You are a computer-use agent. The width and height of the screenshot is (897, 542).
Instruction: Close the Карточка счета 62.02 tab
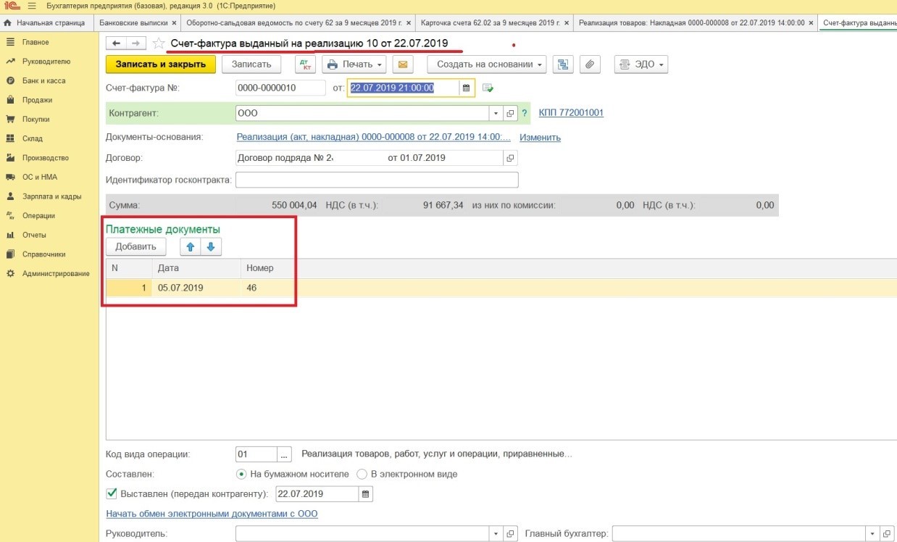[565, 22]
